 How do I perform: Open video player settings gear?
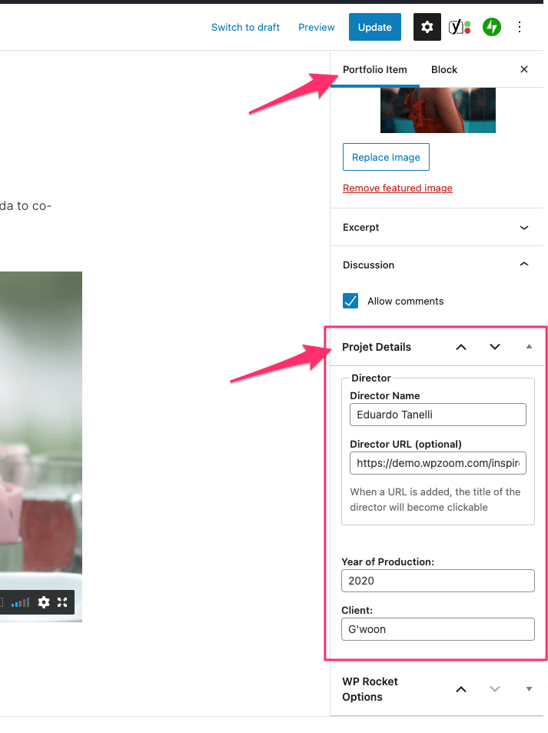[x=44, y=602]
